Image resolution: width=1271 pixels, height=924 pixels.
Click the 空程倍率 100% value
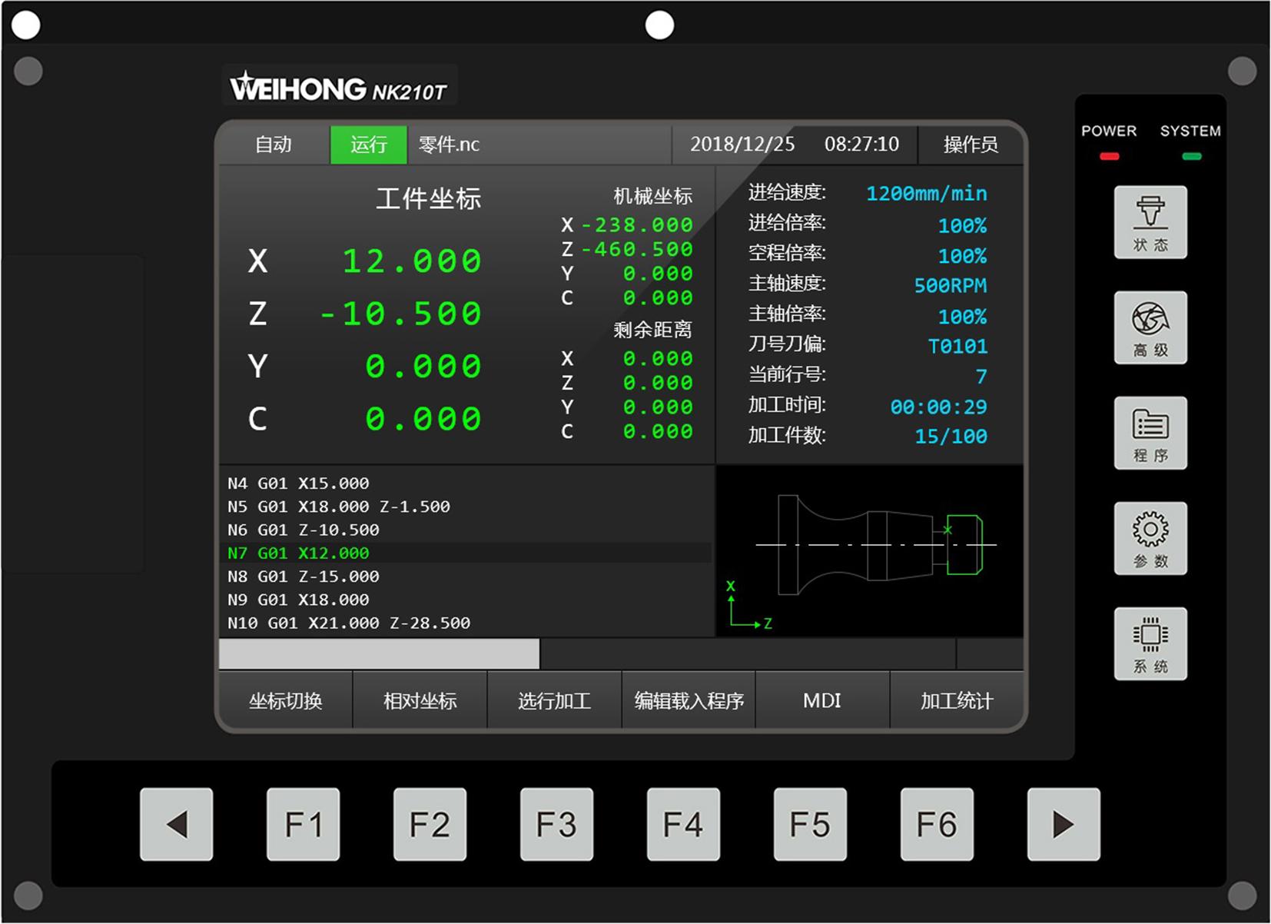pos(963,255)
